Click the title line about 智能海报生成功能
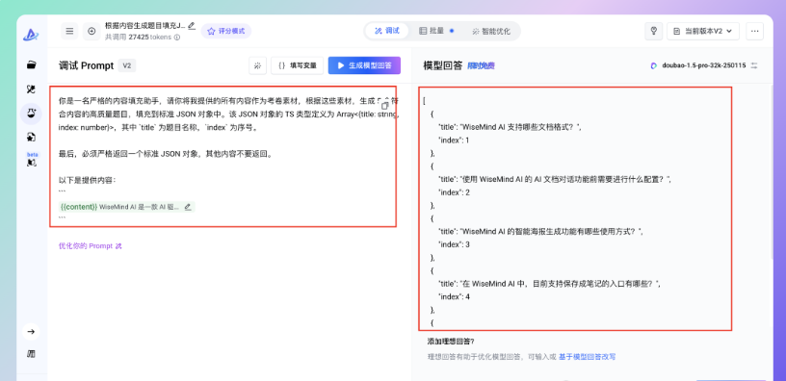Viewport: 786px width, 381px height. point(540,231)
